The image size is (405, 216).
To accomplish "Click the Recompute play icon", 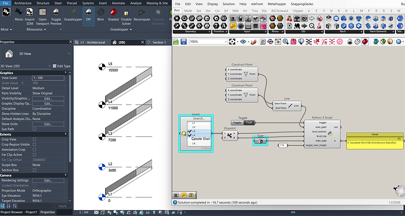I will pyautogui.click(x=141, y=12).
